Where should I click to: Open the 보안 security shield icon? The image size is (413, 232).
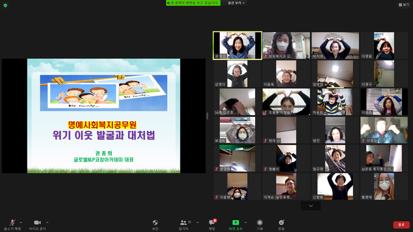pyautogui.click(x=155, y=222)
